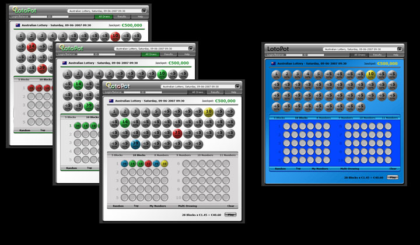Pick ball 4 in the blue window
420x245 pixels.
[308, 75]
